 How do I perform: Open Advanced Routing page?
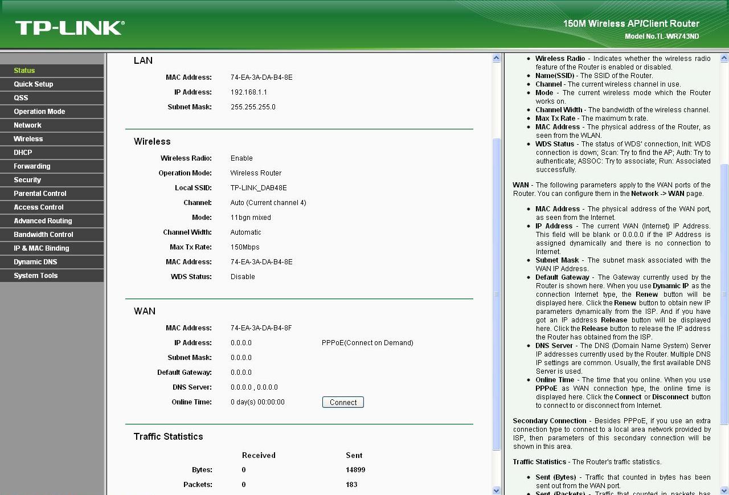(52, 221)
